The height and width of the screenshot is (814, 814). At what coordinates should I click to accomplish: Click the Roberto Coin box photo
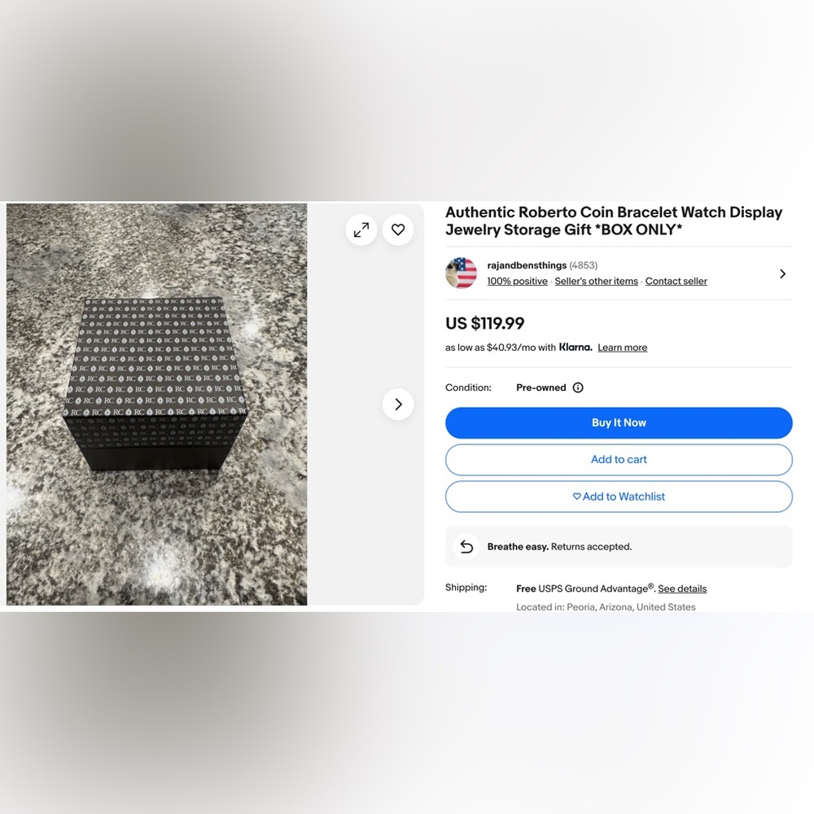point(157,404)
